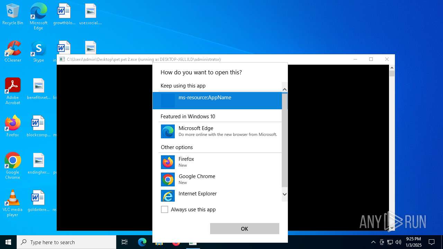Viewport: 443px width, 249px height.
Task: Open the notification center icon
Action: (x=432, y=242)
